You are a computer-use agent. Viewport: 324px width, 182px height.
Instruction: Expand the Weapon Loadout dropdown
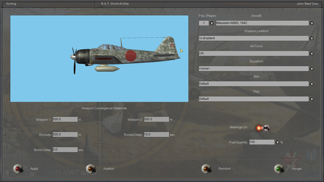pos(312,38)
